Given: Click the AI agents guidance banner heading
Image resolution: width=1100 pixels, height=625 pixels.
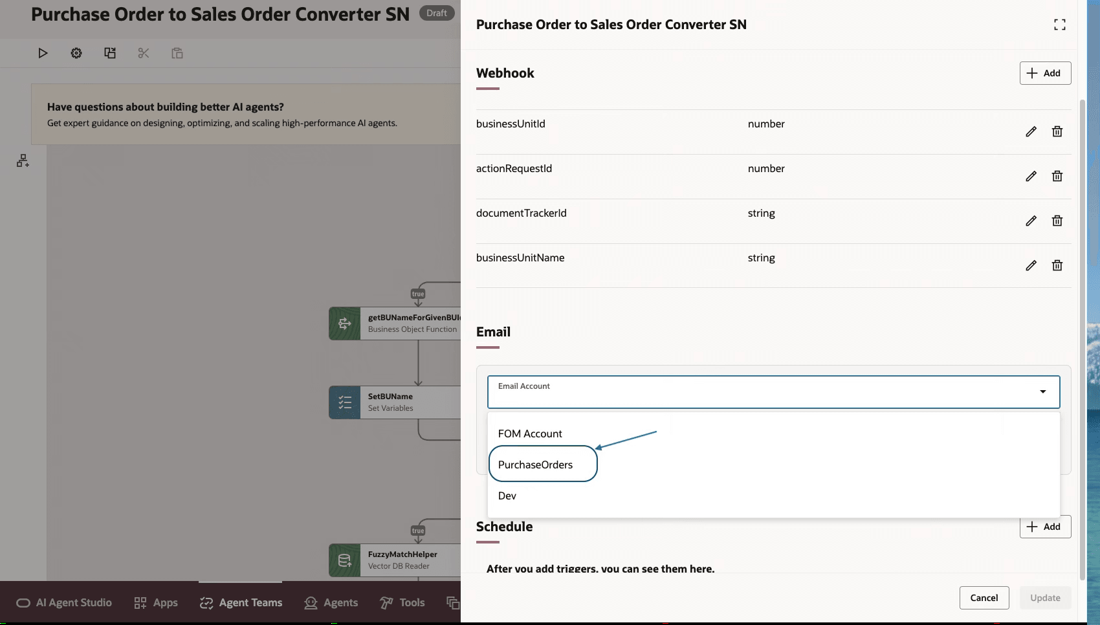Looking at the screenshot, I should click(x=165, y=107).
